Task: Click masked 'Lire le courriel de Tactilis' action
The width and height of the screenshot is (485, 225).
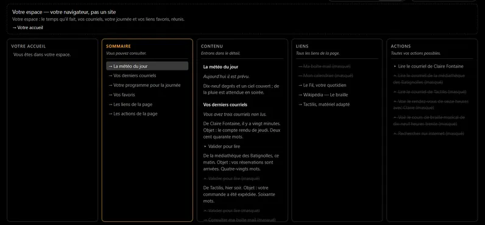Action: pos(430,92)
